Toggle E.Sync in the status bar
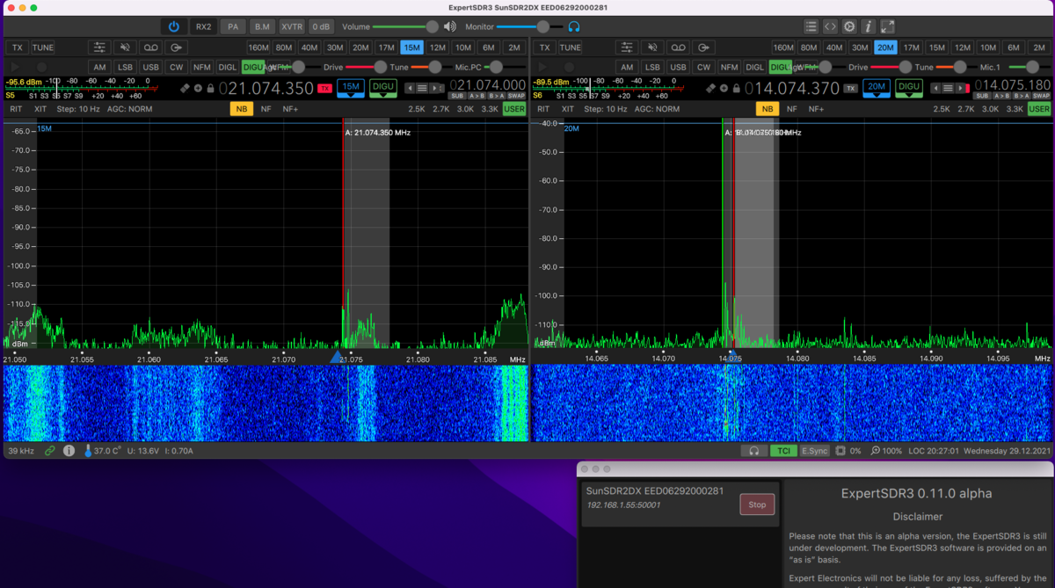This screenshot has width=1055, height=588. pos(815,451)
